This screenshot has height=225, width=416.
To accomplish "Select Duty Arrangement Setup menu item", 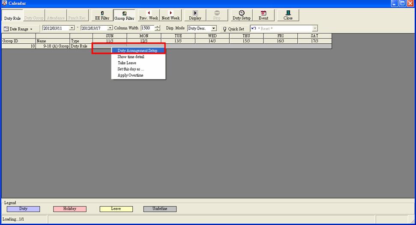I will [x=138, y=51].
